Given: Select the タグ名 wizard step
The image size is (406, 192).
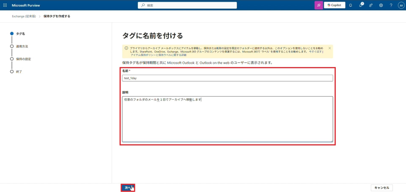Looking at the screenshot, I should 20,33.
